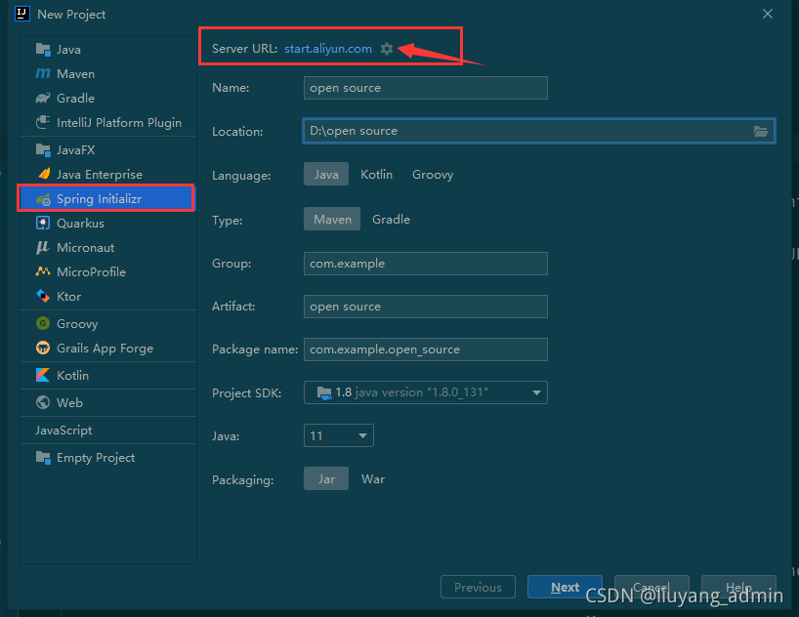
Task: Click the Grails App Forge icon
Action: [43, 348]
